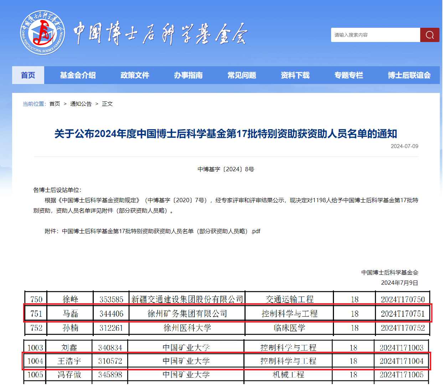Open the 常见问题 navigation item
This screenshot has width=443, height=388.
[x=242, y=75]
